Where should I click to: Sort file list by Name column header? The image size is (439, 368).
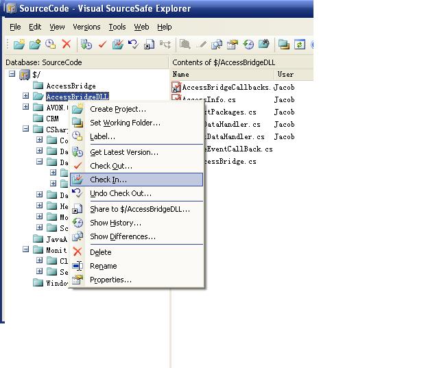(x=222, y=75)
